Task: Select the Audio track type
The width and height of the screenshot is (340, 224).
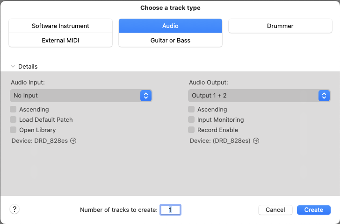Action: (x=170, y=26)
